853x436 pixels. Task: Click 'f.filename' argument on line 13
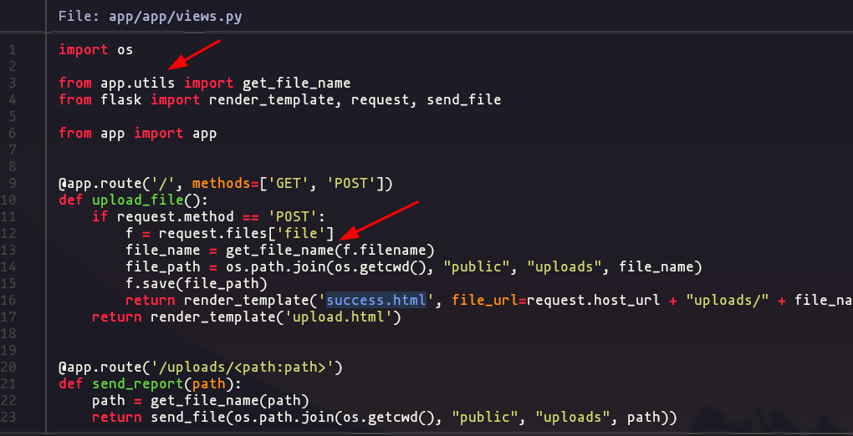pyautogui.click(x=384, y=251)
